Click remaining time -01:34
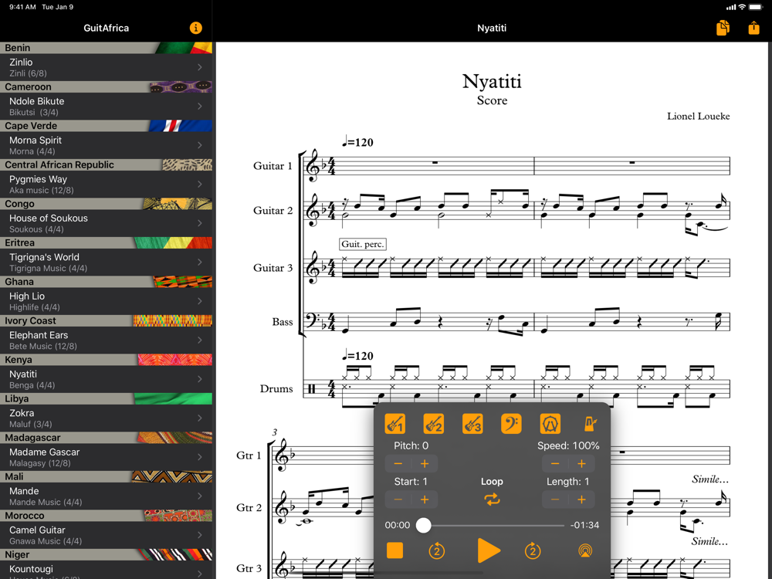 click(x=585, y=525)
